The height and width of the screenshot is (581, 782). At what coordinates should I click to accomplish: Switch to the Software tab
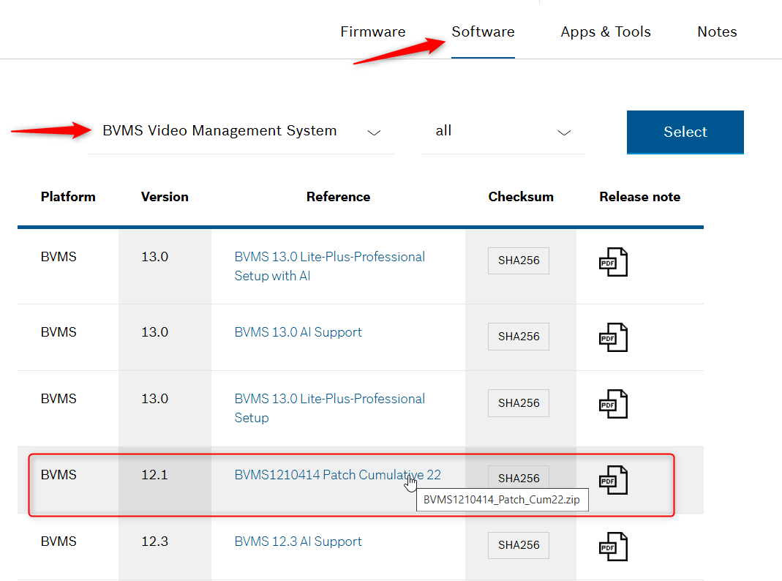click(x=483, y=32)
